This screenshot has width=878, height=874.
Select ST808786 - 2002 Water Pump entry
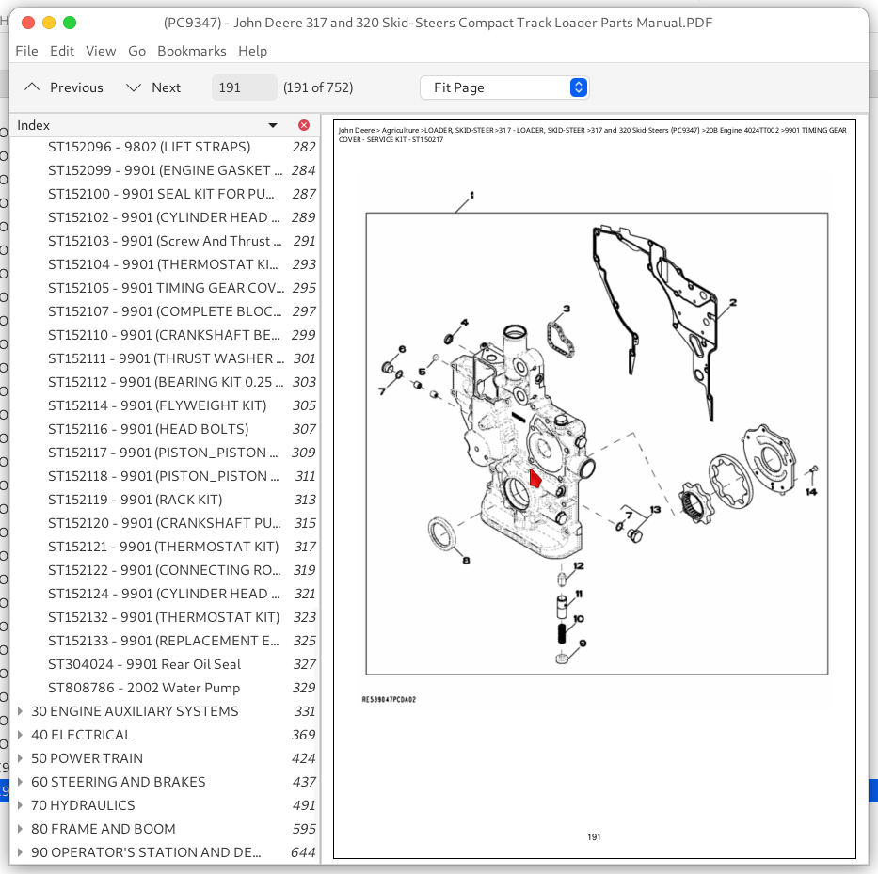[x=144, y=688]
